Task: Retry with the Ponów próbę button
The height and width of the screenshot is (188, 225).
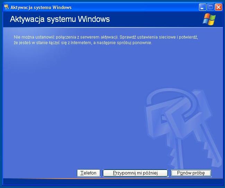Action: point(191,173)
